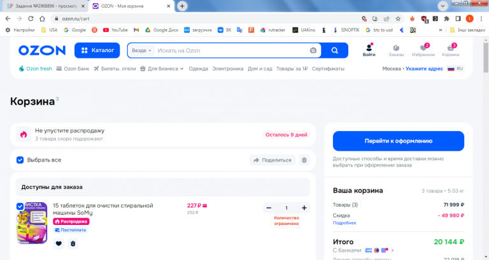Open the Chrome profile avatar
This screenshot has height=260, width=489.
point(469,18)
